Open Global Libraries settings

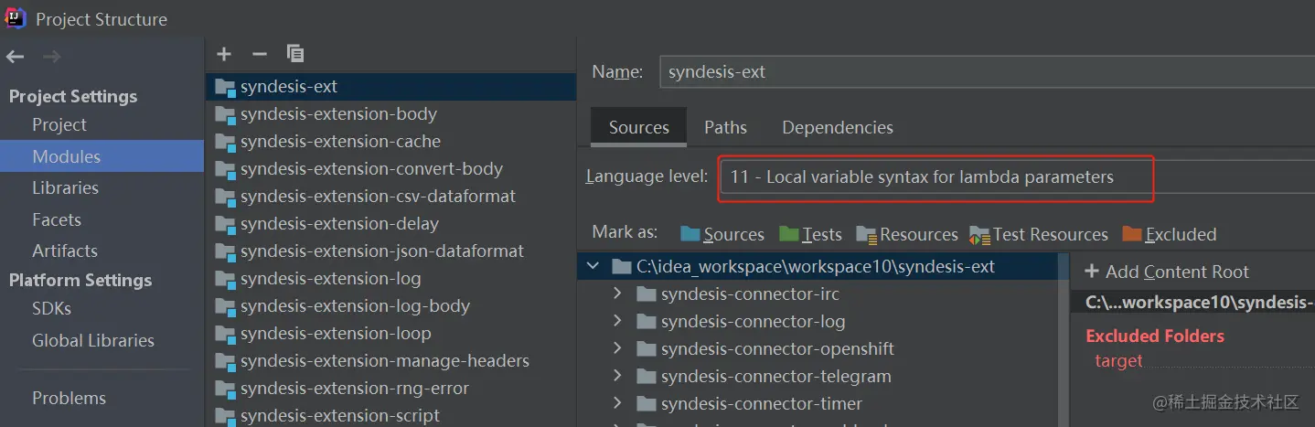tap(93, 340)
